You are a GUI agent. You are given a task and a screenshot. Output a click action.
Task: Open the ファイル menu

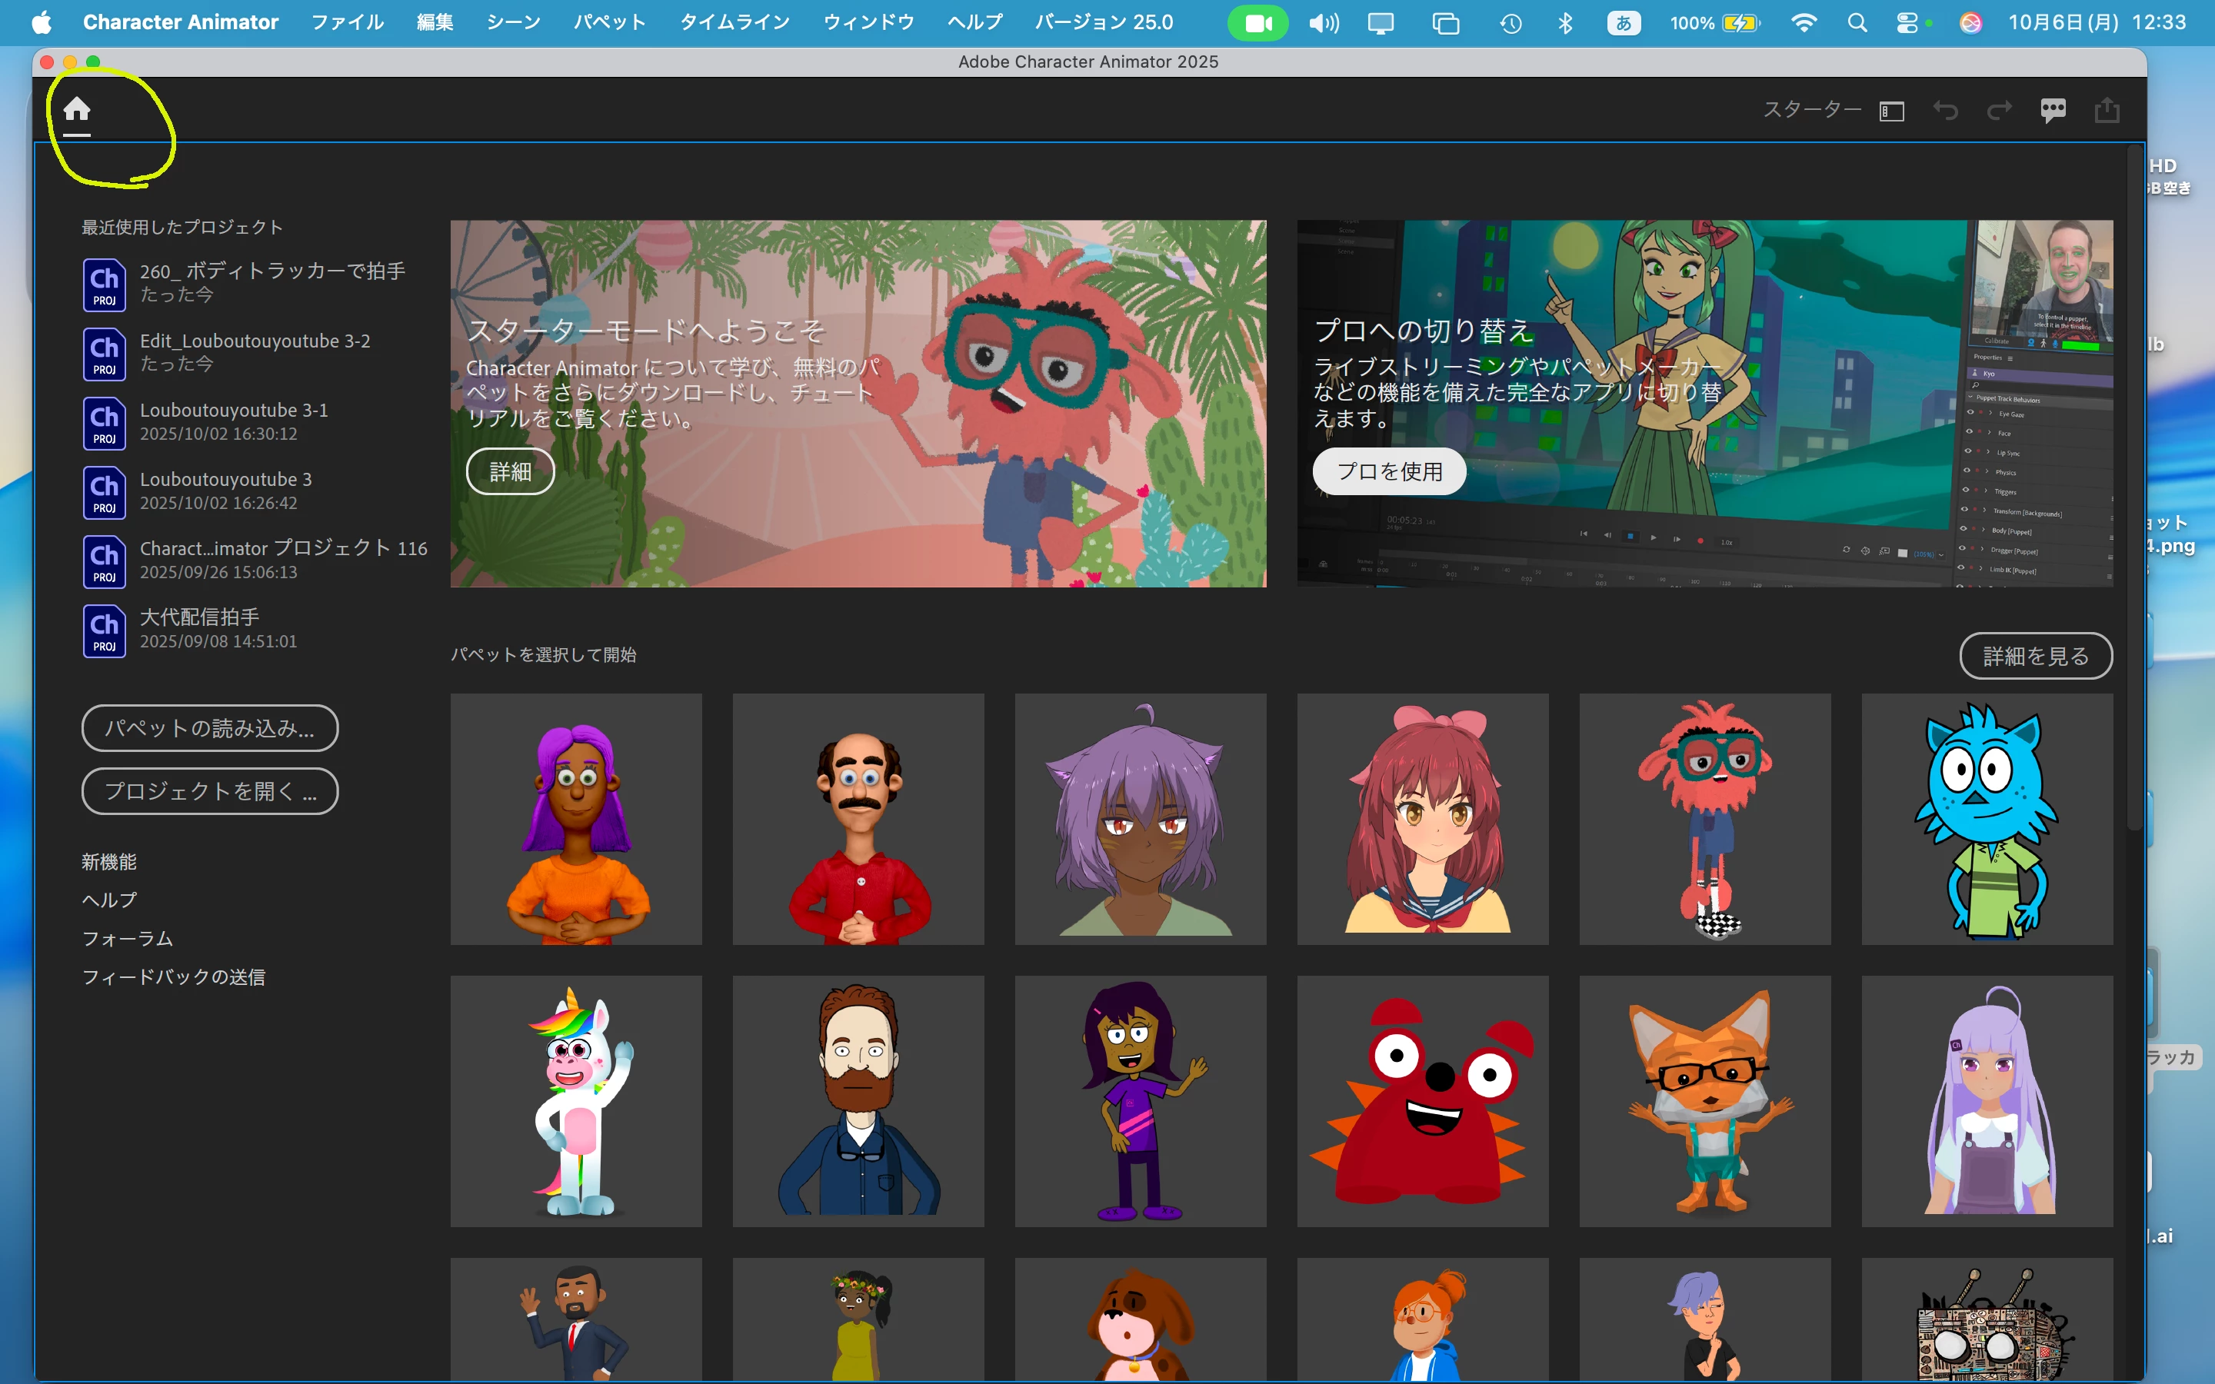click(347, 22)
